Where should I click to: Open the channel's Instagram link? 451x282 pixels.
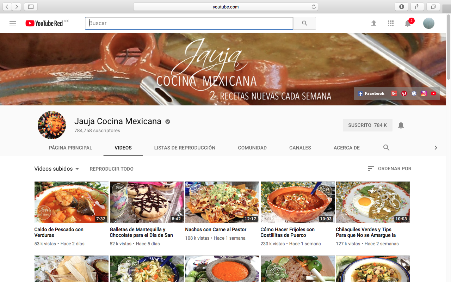click(424, 93)
